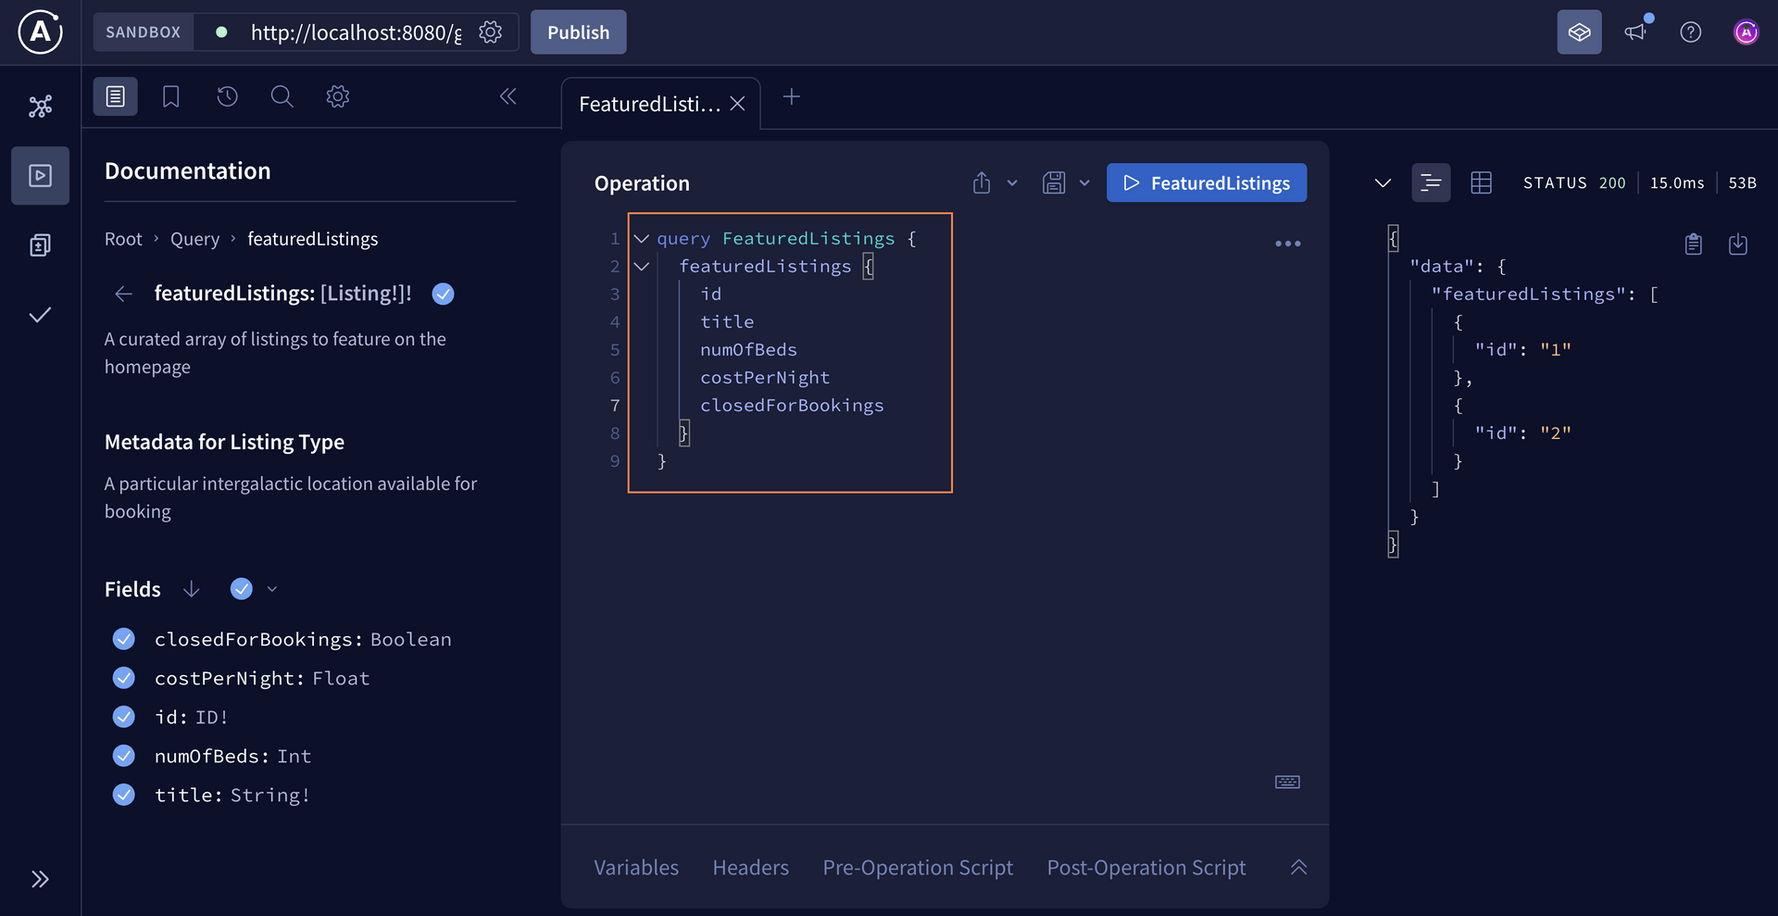
Task: Click the Publish button
Action: (x=578, y=31)
